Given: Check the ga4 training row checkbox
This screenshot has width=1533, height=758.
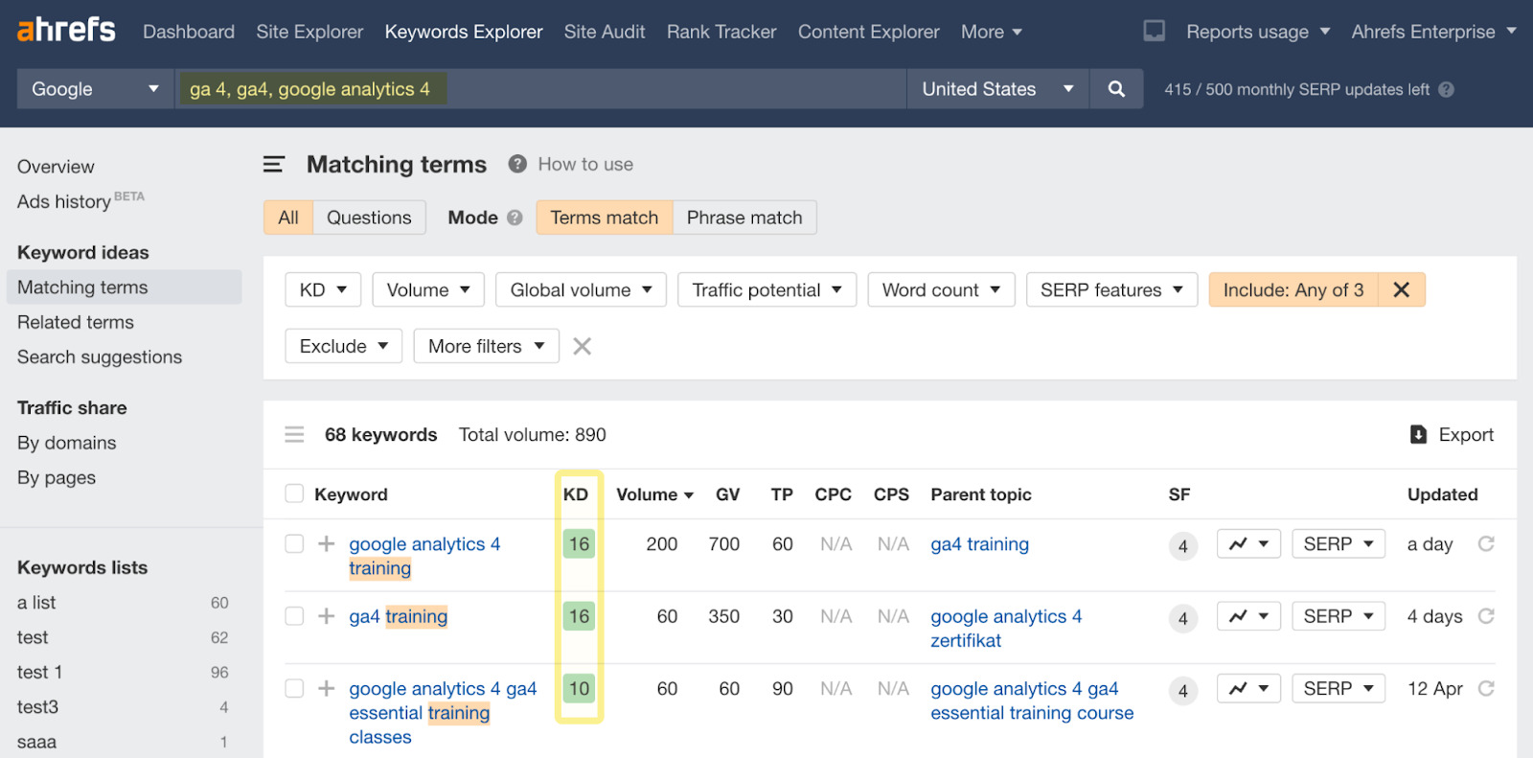Looking at the screenshot, I should (x=294, y=616).
